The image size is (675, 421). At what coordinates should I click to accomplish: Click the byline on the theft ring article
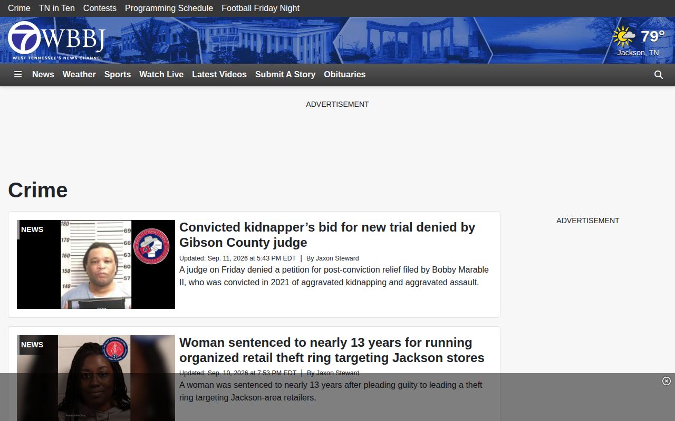pyautogui.click(x=333, y=373)
